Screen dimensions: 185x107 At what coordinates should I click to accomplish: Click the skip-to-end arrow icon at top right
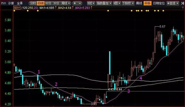(182, 3)
